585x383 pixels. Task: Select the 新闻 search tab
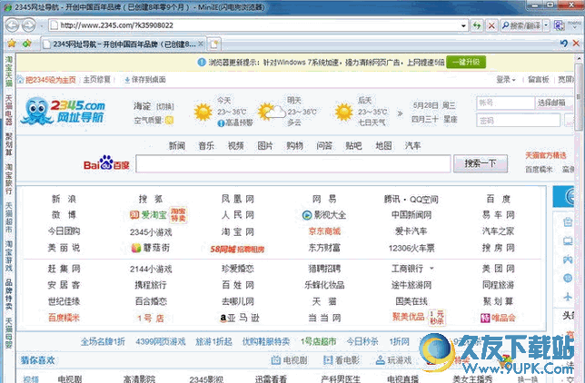tap(177, 146)
